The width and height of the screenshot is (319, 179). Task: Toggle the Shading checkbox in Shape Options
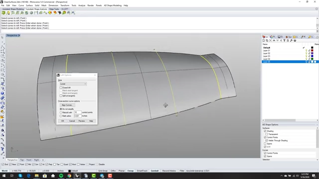pos(265,131)
